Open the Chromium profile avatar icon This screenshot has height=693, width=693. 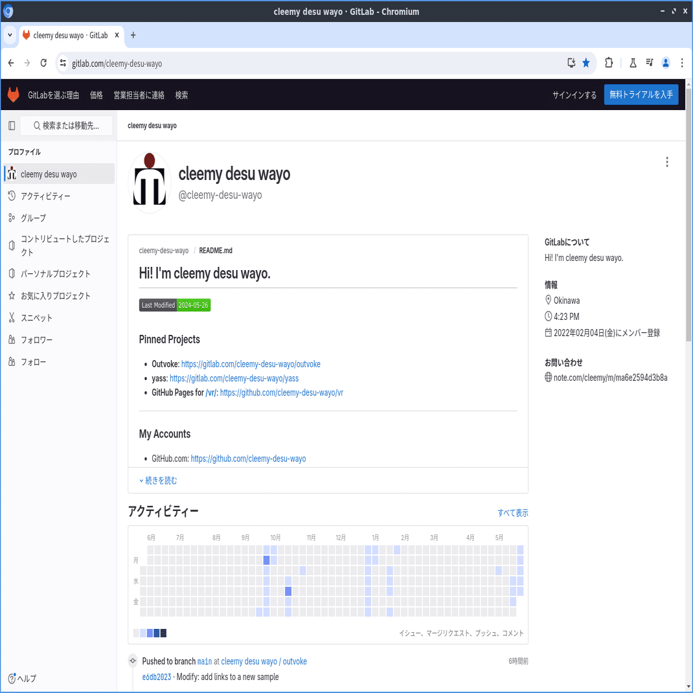[666, 63]
